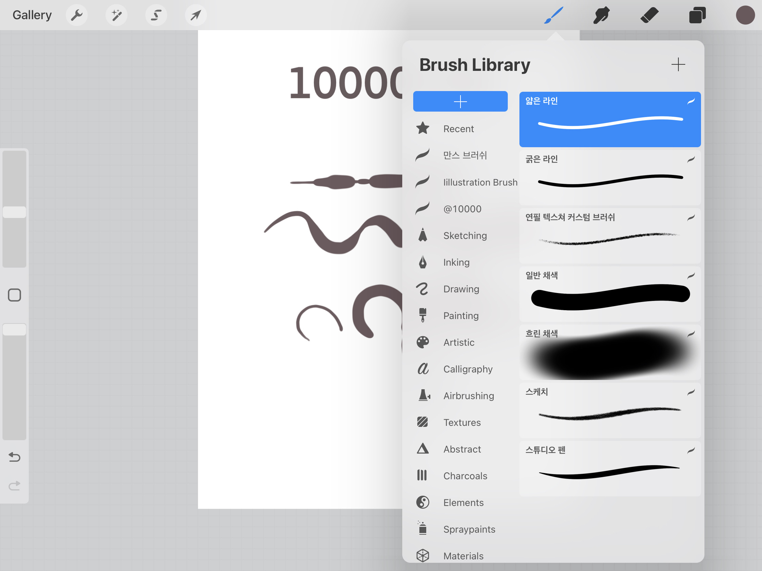Activate the Transform arrow tool
The width and height of the screenshot is (762, 571).
click(196, 15)
